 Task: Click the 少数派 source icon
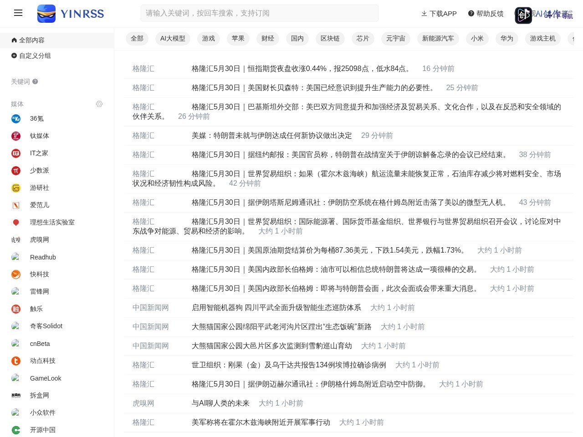(16, 171)
